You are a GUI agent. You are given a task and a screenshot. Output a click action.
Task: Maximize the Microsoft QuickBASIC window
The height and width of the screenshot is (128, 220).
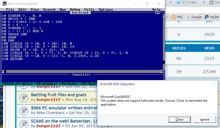click(x=147, y=4)
